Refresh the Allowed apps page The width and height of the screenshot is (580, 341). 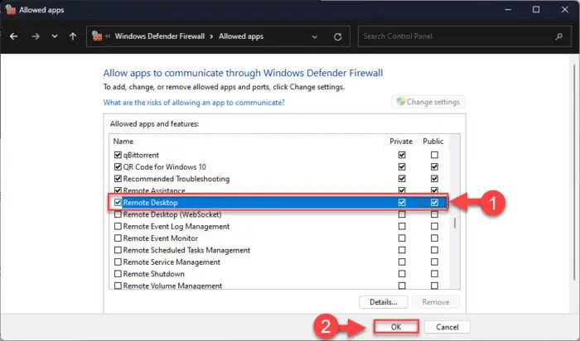point(337,36)
